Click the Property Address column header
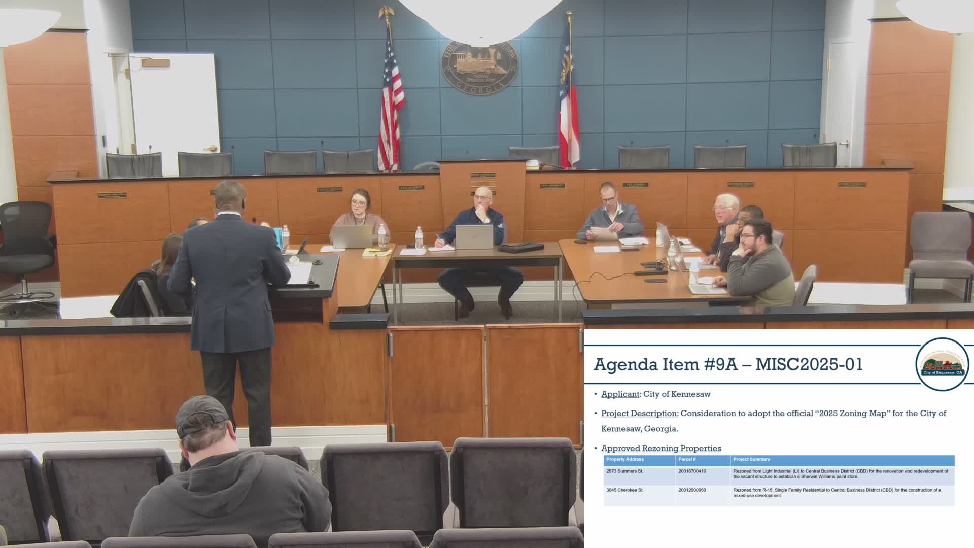Screen dimensions: 974x548 pyautogui.click(x=624, y=460)
